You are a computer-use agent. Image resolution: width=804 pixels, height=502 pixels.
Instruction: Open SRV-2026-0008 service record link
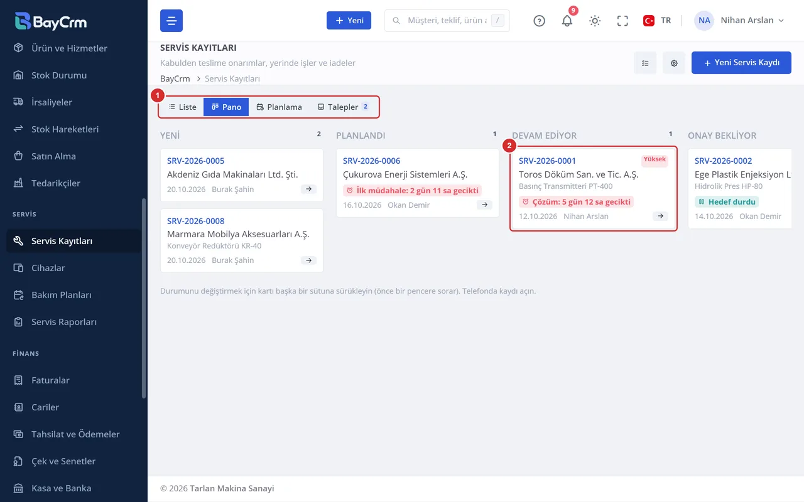(x=195, y=221)
